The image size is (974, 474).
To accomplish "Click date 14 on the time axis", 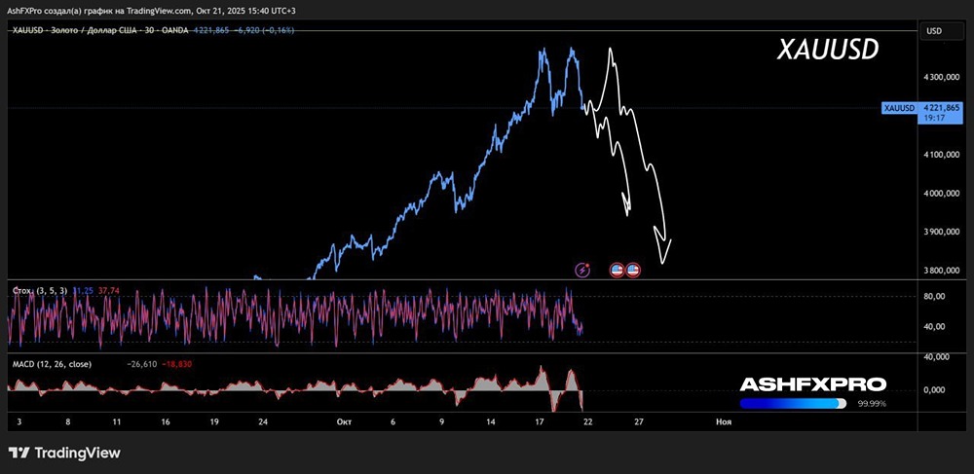I will coord(491,421).
